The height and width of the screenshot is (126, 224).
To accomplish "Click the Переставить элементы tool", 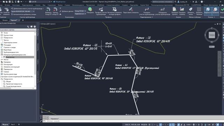I will click(x=131, y=9).
